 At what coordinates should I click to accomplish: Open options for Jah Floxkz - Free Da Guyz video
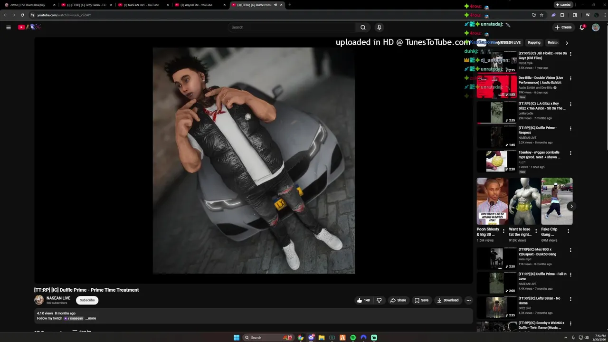[570, 54]
